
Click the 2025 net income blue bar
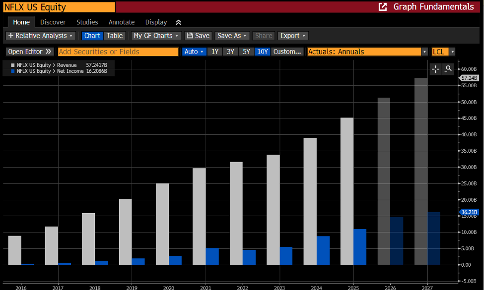[x=360, y=247]
